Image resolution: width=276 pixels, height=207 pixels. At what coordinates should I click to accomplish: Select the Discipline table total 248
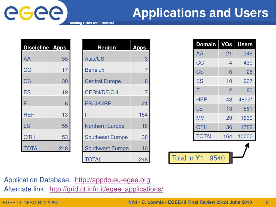point(63,149)
